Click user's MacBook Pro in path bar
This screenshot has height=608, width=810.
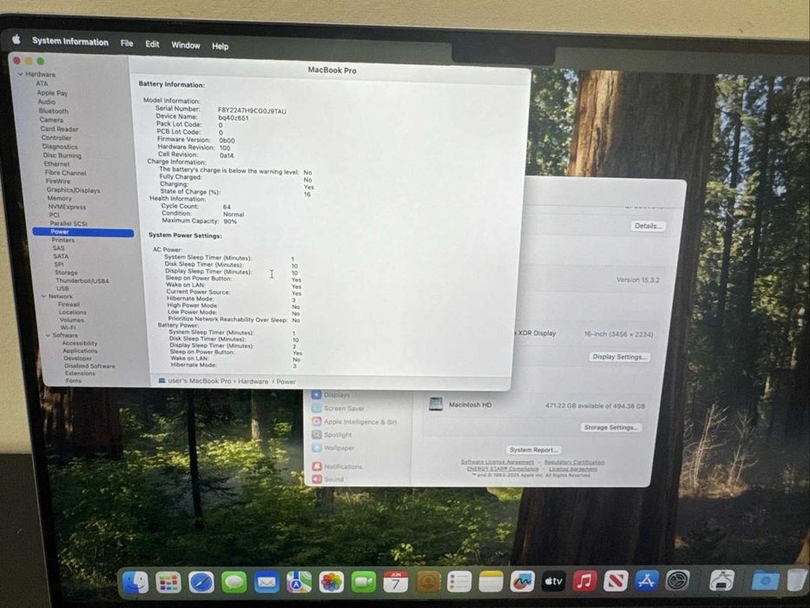tap(200, 381)
